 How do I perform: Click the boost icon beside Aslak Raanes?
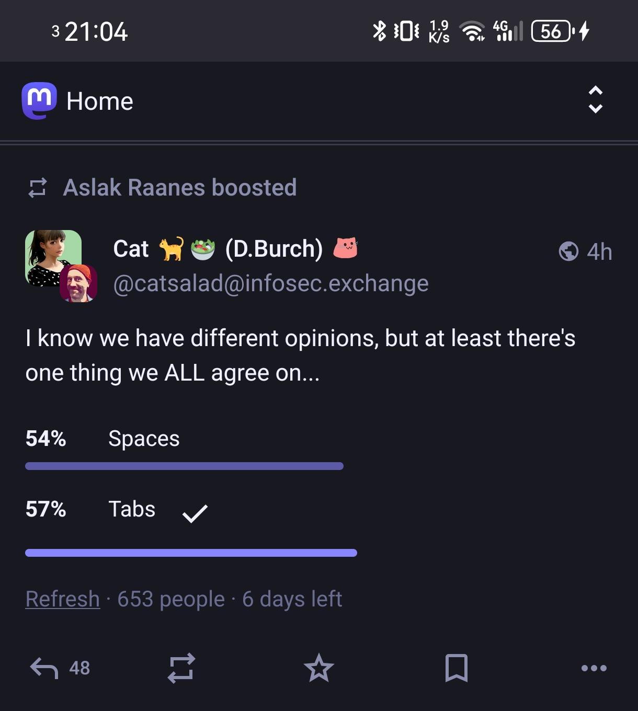pyautogui.click(x=37, y=188)
